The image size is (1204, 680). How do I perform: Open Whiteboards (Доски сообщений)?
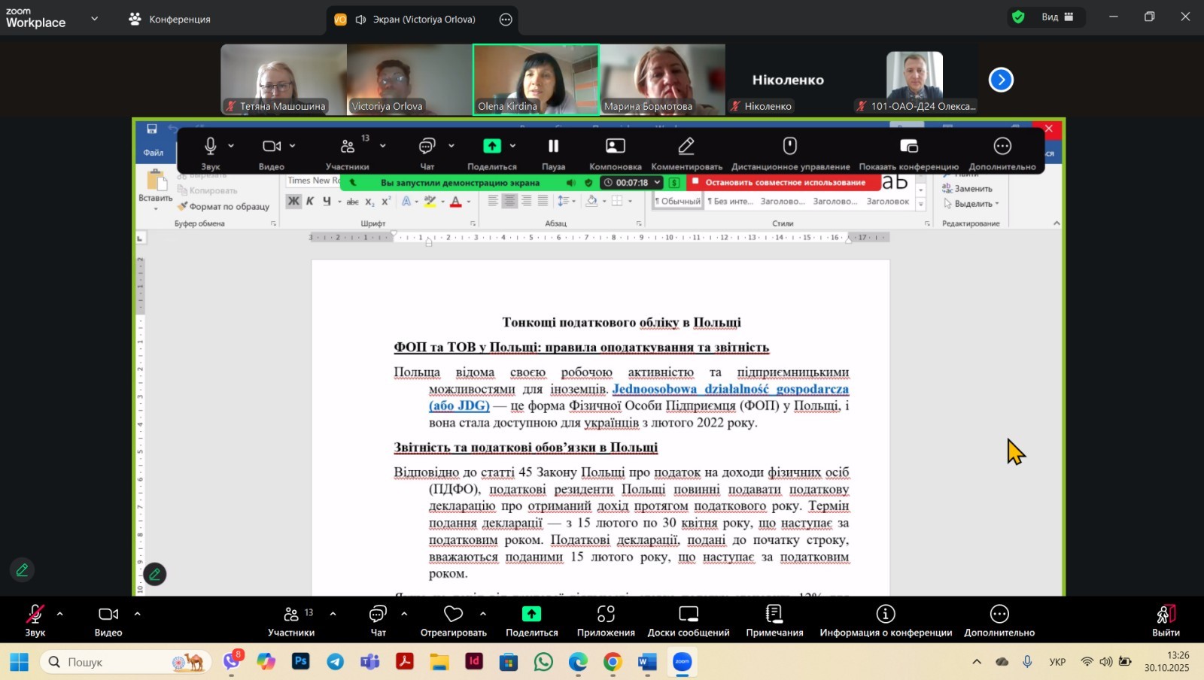point(688,615)
